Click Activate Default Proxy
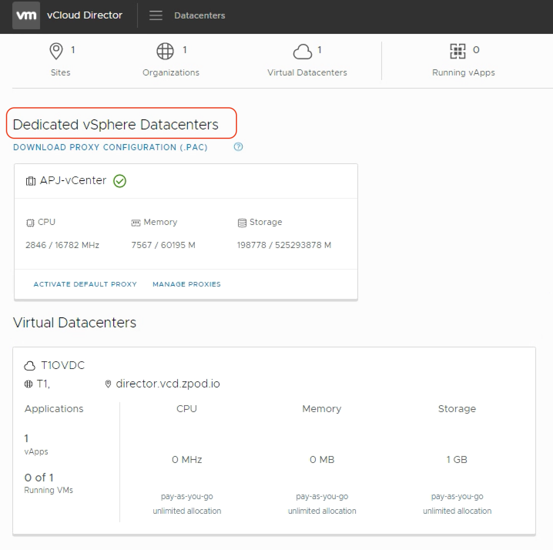This screenshot has height=550, width=553. [x=85, y=284]
